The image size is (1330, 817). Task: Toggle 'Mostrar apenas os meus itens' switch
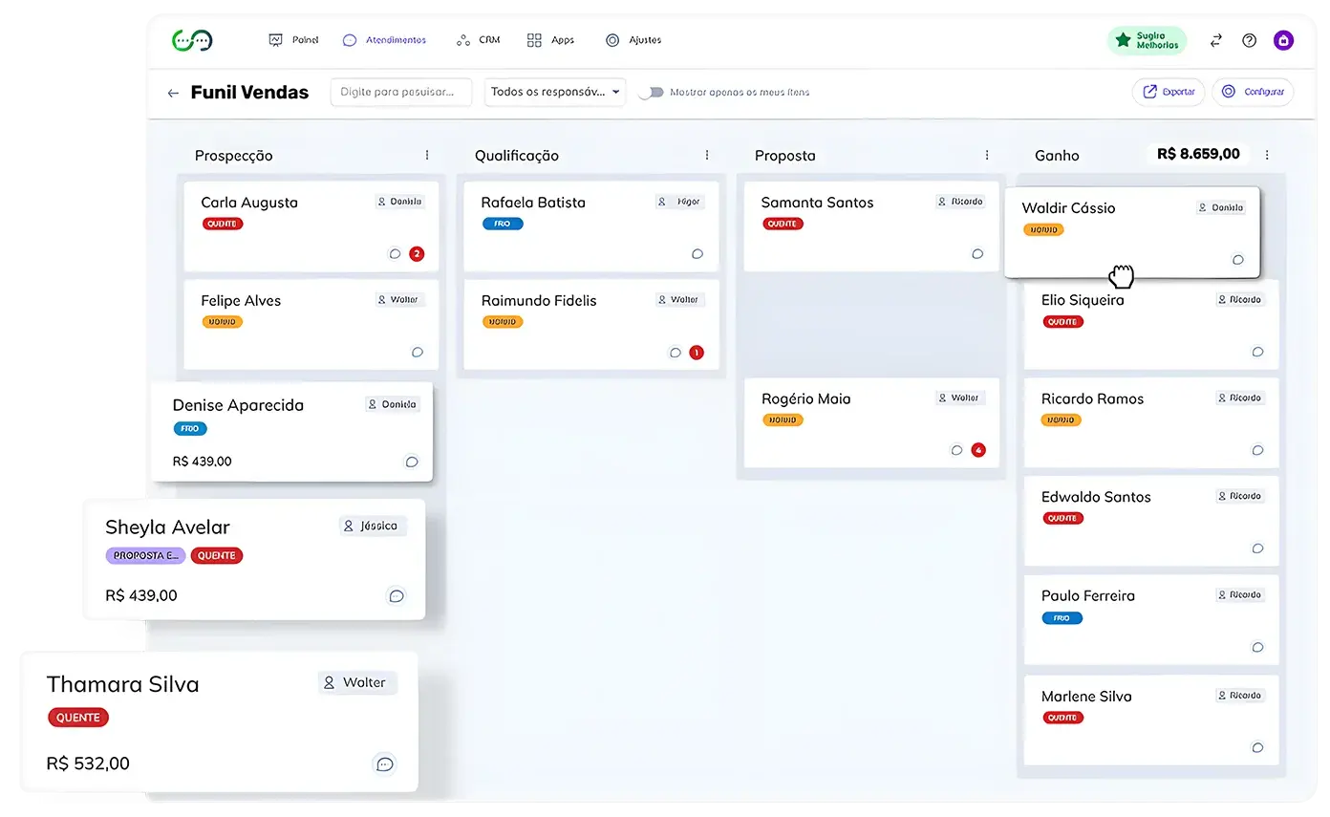click(x=651, y=93)
